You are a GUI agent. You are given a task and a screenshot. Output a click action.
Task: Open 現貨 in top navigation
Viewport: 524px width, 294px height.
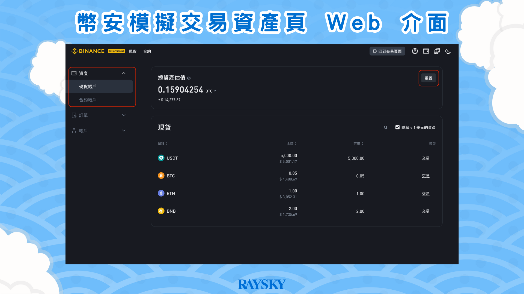(133, 51)
